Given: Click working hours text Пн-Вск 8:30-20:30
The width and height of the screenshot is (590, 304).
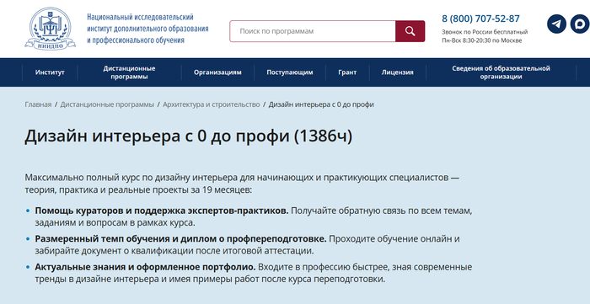Looking at the screenshot, I should [481, 40].
